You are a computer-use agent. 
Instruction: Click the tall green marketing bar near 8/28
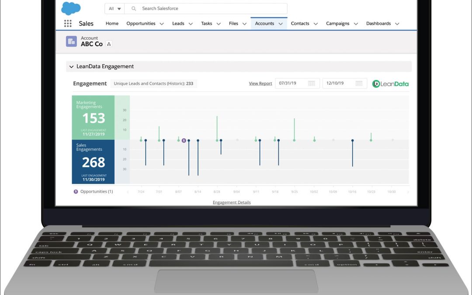coord(217,128)
